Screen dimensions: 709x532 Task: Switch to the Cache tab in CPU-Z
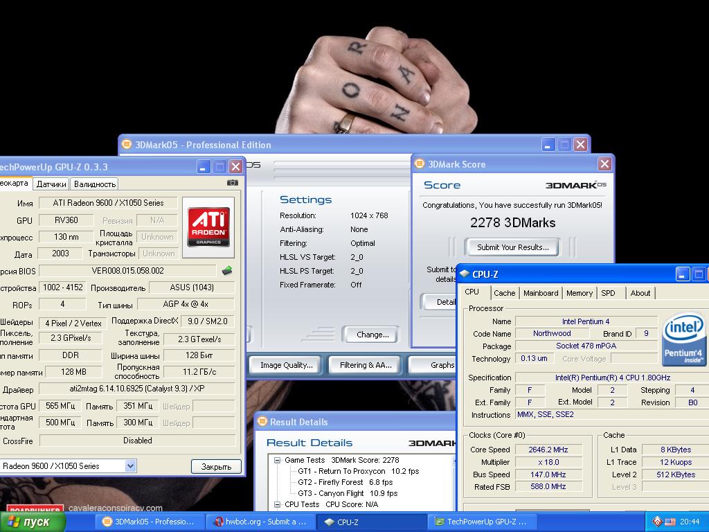point(505,293)
